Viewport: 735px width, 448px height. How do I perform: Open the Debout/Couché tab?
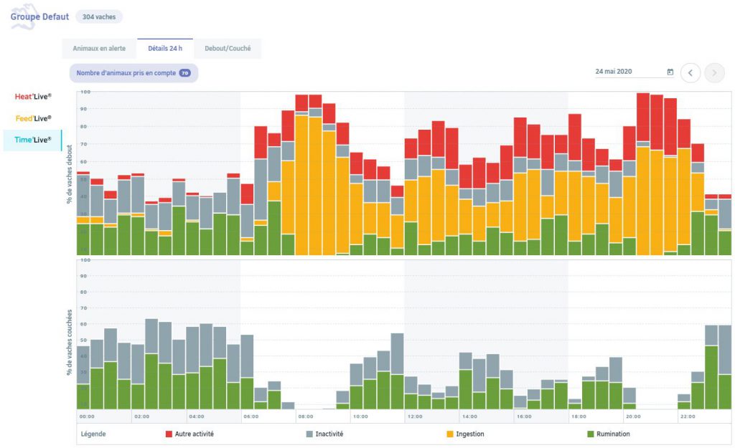[228, 49]
